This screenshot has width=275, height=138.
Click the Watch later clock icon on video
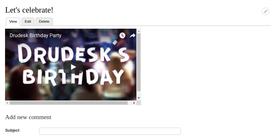pyautogui.click(x=122, y=35)
